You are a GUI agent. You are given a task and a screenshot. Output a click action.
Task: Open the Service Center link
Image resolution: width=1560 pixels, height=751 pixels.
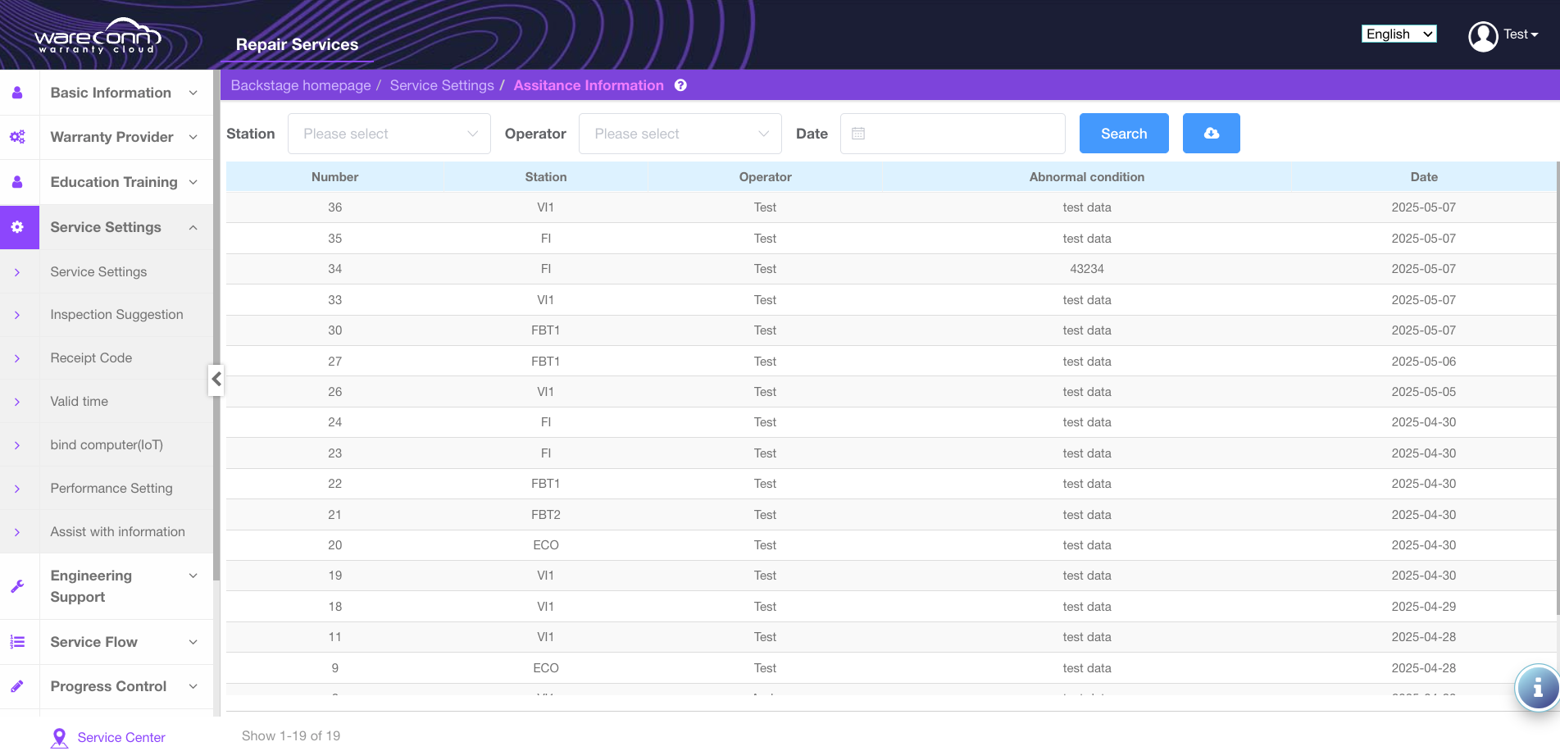121,737
